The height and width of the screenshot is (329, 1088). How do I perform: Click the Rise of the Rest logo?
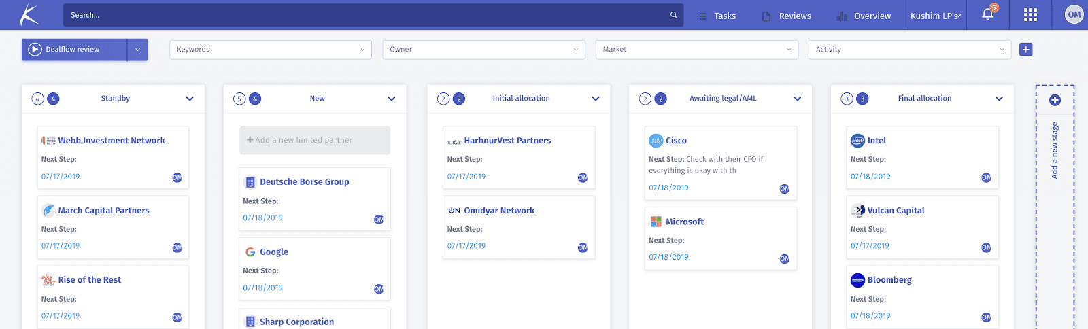[48, 280]
